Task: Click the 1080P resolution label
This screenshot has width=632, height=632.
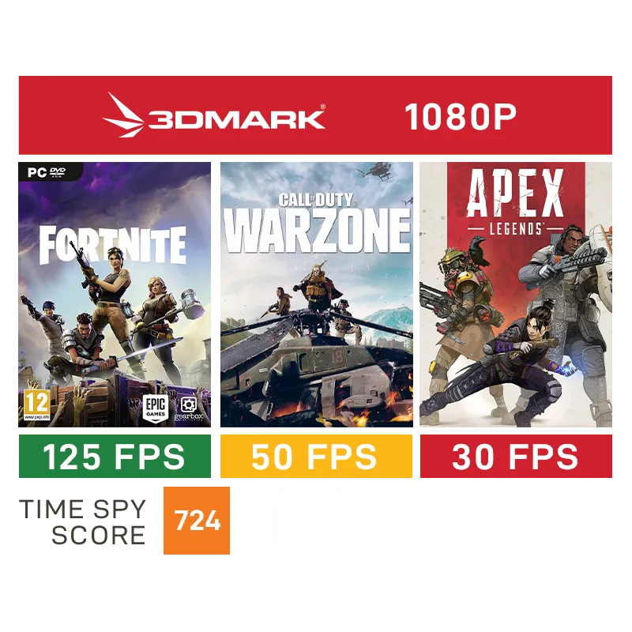Action: pyautogui.click(x=461, y=117)
